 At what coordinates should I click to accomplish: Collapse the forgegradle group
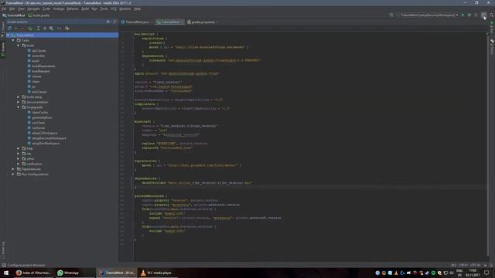(19, 107)
